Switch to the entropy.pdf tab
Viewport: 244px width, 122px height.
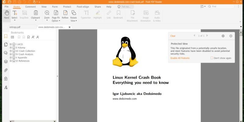pos(15,27)
